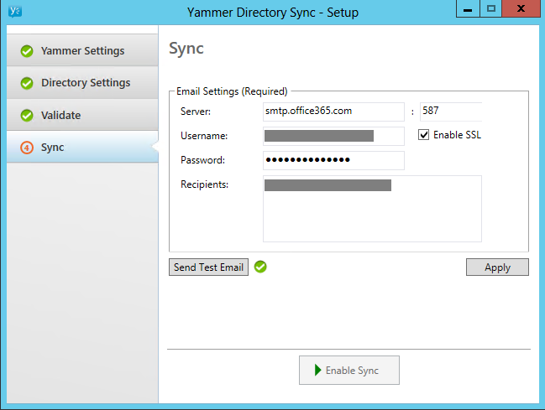Viewport: 545px width, 410px height.
Task: Click the Sync page heading
Action: (x=186, y=49)
